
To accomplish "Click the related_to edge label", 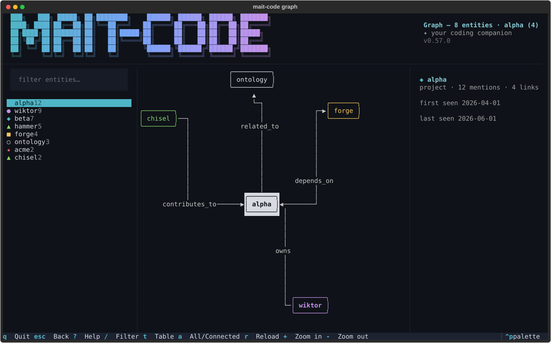I will [x=260, y=126].
